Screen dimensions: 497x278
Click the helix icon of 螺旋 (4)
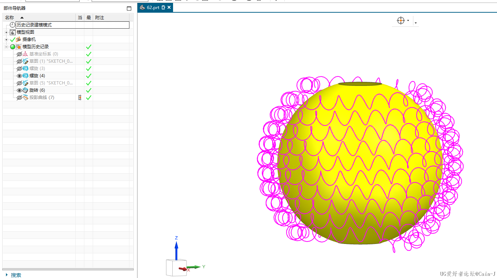(25, 76)
